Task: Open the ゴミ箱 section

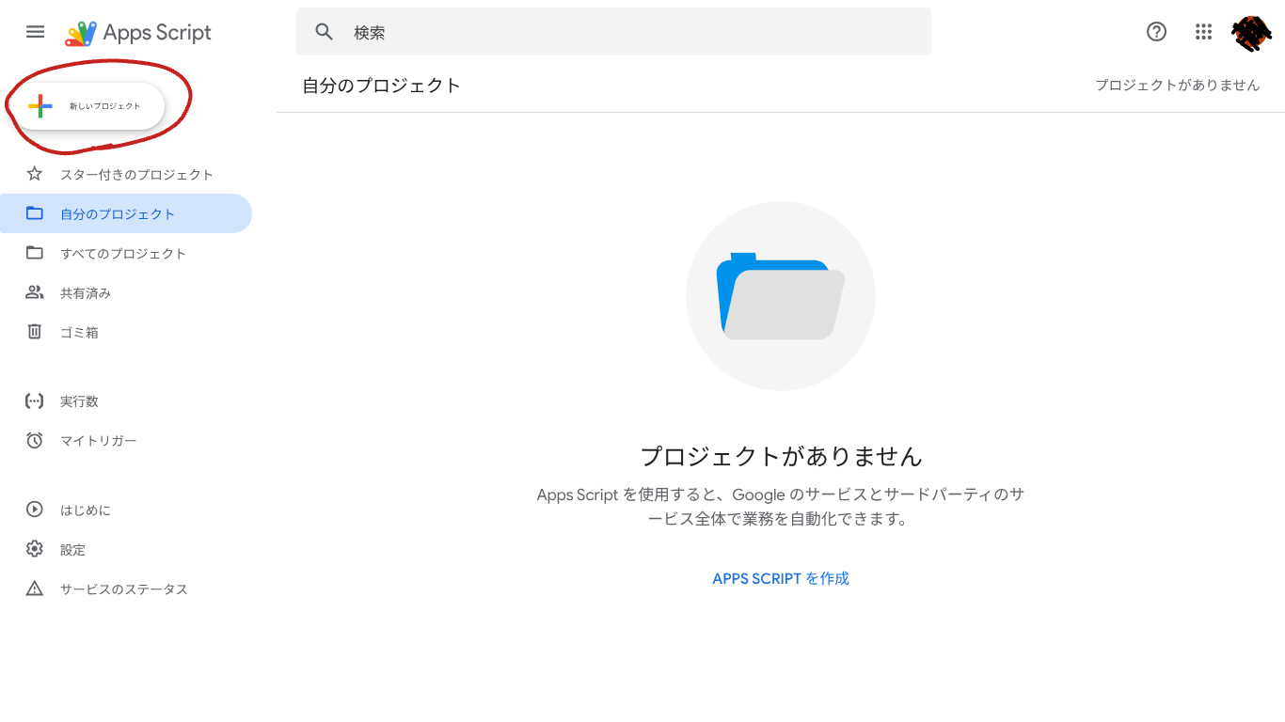Action: point(126,332)
